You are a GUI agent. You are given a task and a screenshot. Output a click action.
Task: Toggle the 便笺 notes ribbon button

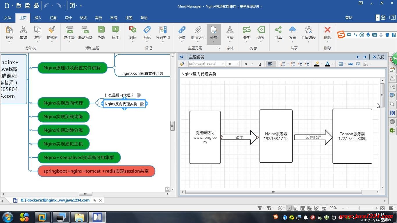point(214,34)
